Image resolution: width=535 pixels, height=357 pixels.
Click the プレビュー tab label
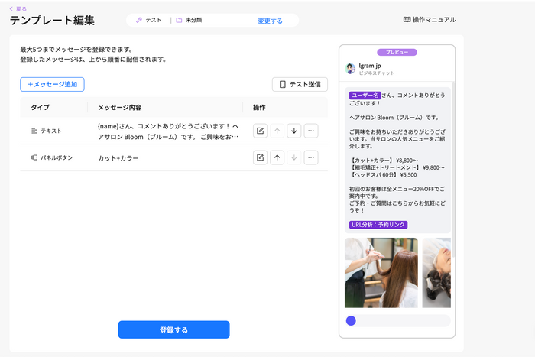click(x=397, y=52)
